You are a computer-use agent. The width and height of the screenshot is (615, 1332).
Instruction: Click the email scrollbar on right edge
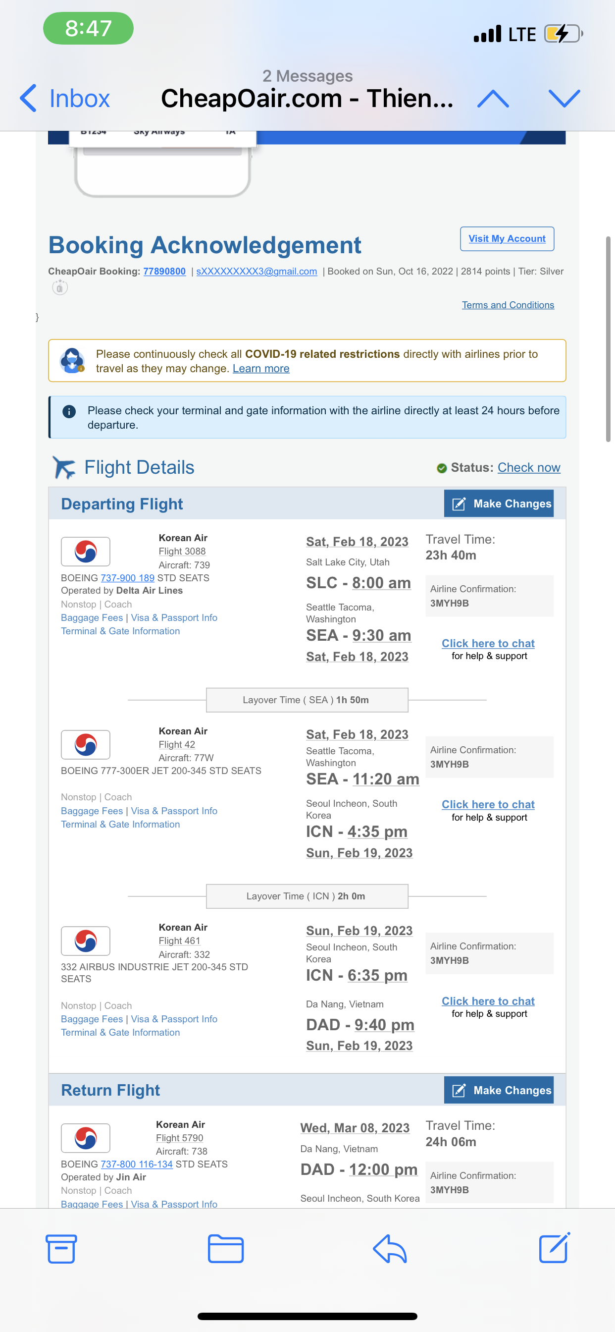[x=608, y=338]
